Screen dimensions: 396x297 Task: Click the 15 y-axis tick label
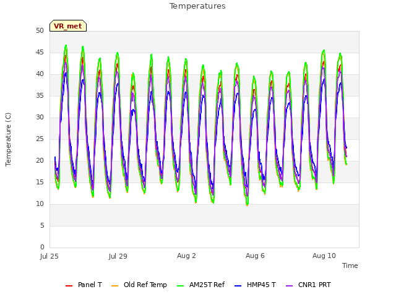pyautogui.click(x=40, y=183)
